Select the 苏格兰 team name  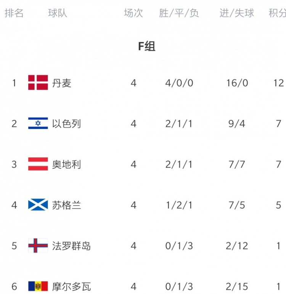click(66, 205)
